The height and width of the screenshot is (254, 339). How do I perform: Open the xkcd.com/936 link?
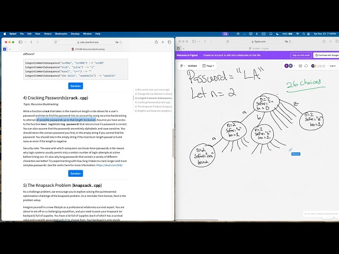pos(109,165)
